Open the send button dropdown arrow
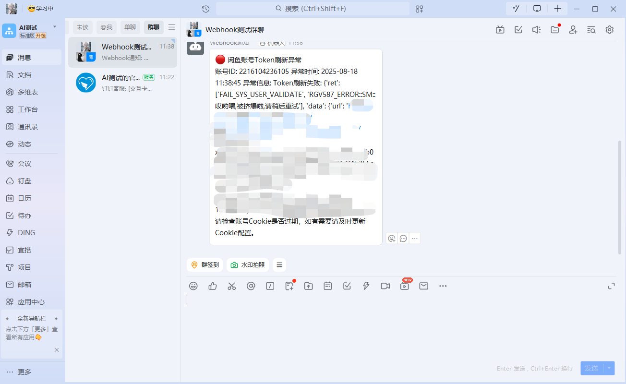This screenshot has height=384, width=626. [x=609, y=368]
